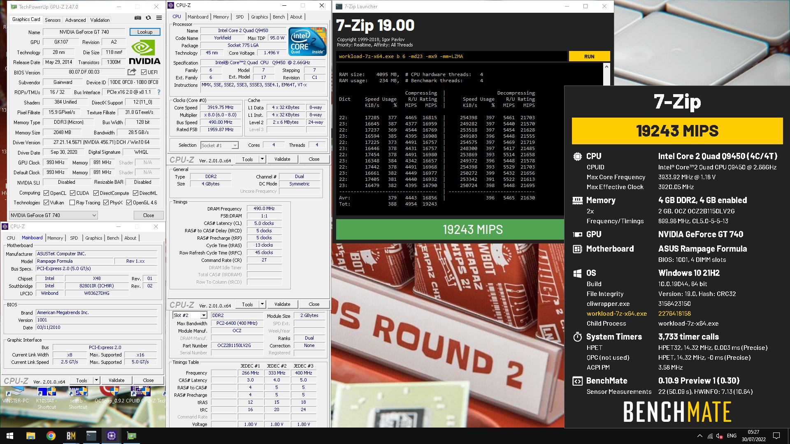Image resolution: width=790 pixels, height=444 pixels.
Task: Open the NVIDIA GeForce GT 740 GPU dropdown
Action: coord(53,215)
